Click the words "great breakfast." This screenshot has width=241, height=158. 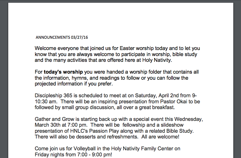(157, 107)
